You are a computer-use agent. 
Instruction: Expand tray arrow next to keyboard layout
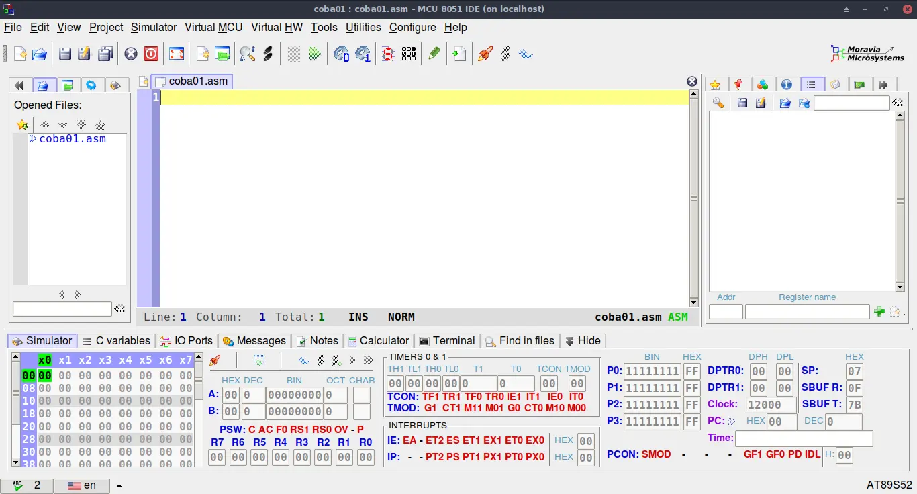click(119, 485)
